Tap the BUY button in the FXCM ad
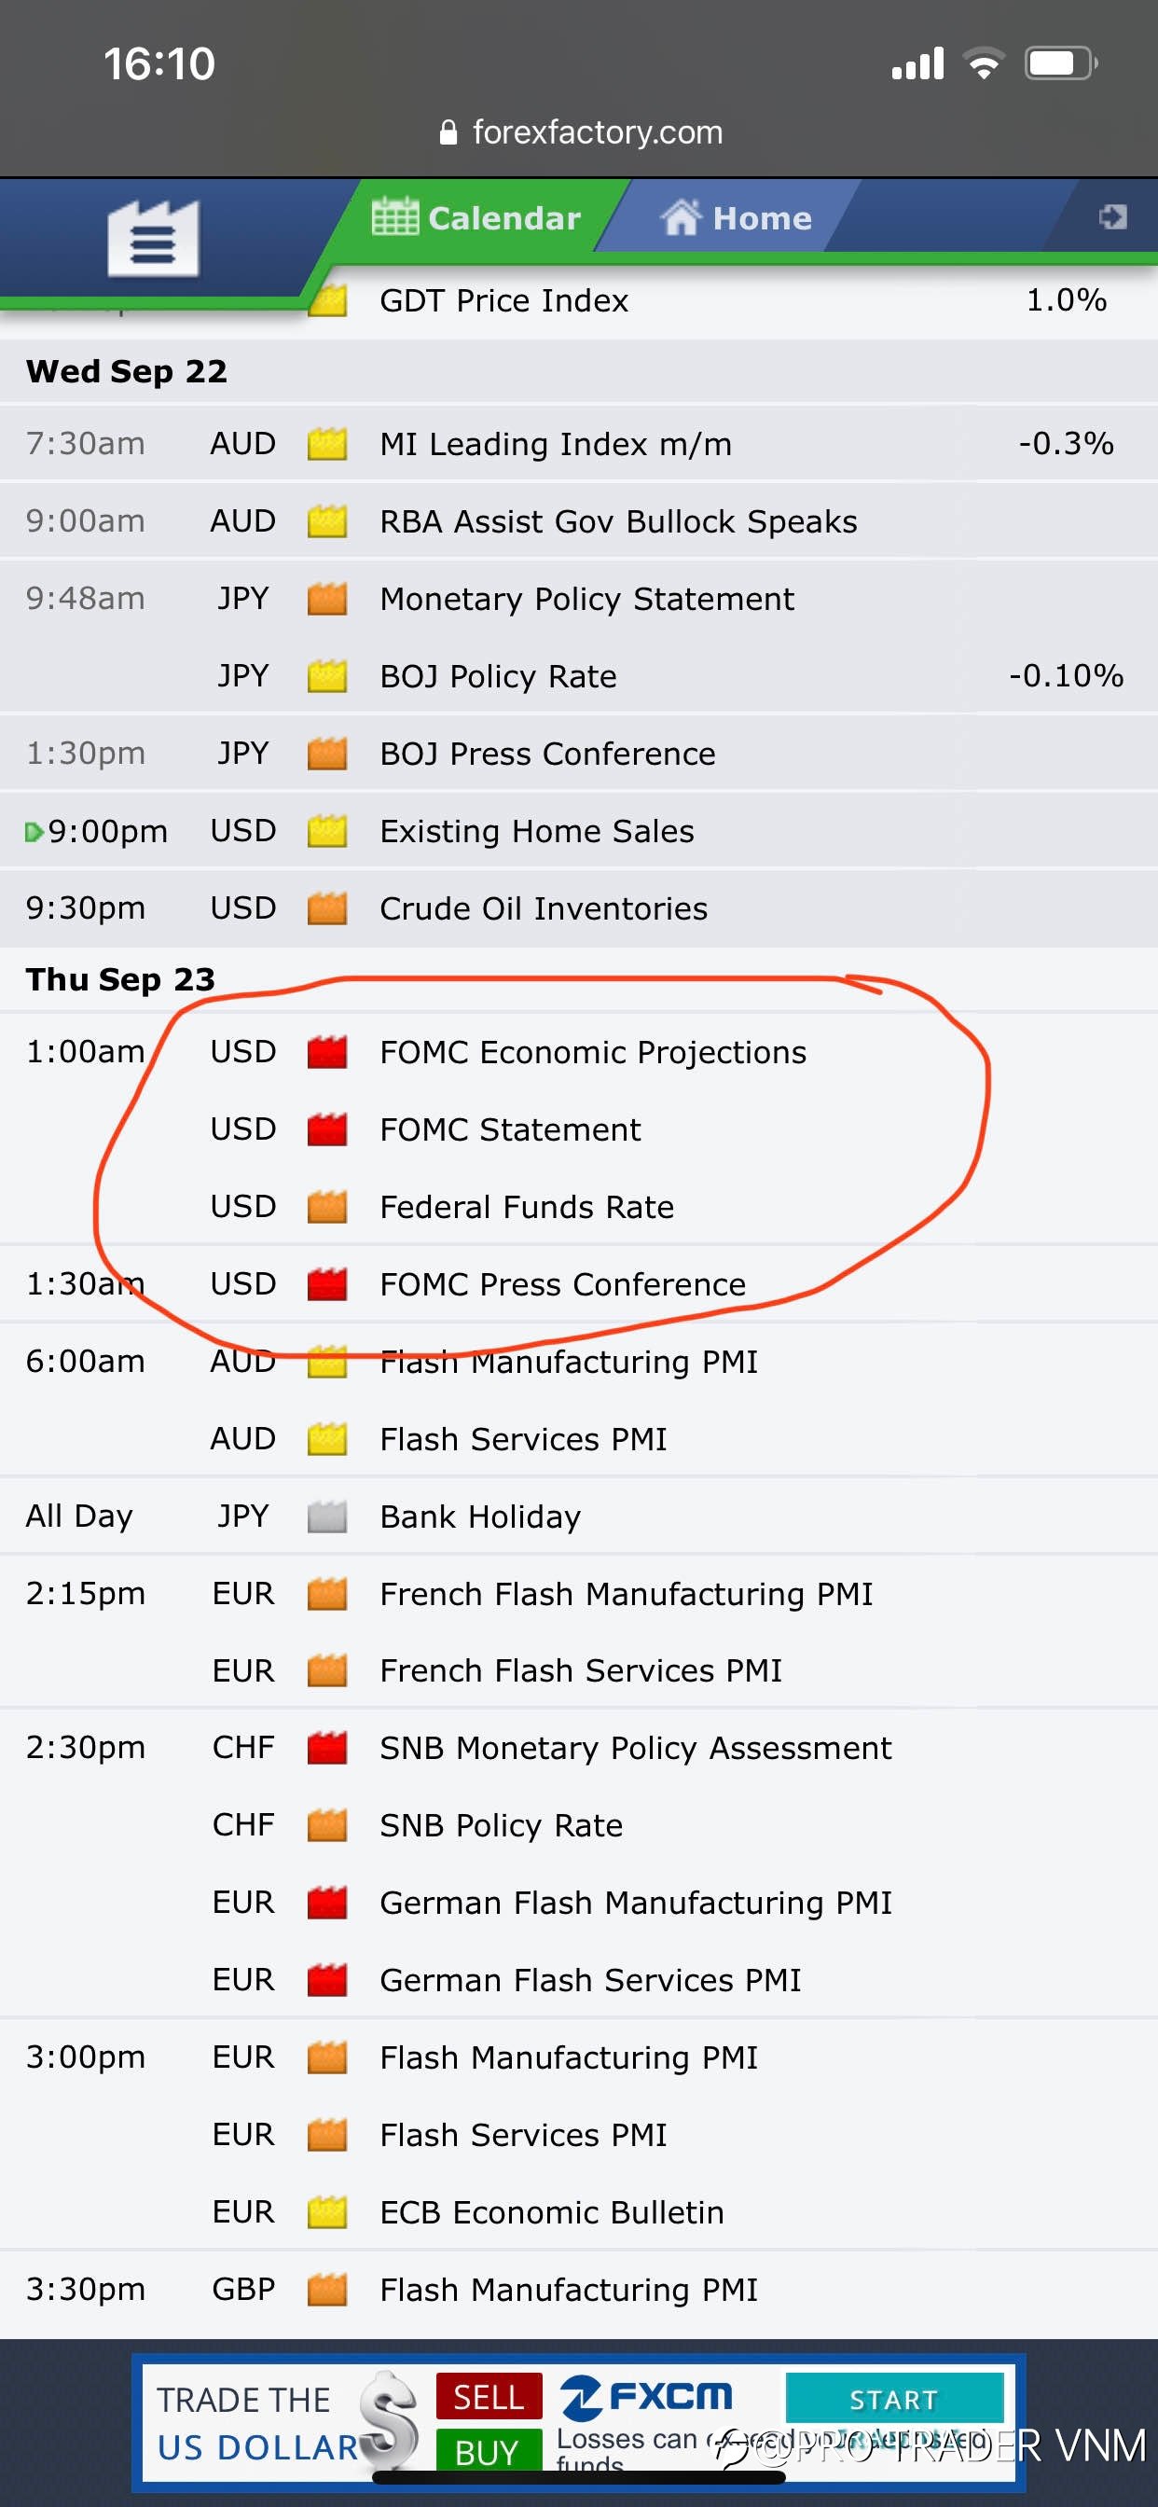Screen dimensions: 1158x2507 click(489, 2450)
